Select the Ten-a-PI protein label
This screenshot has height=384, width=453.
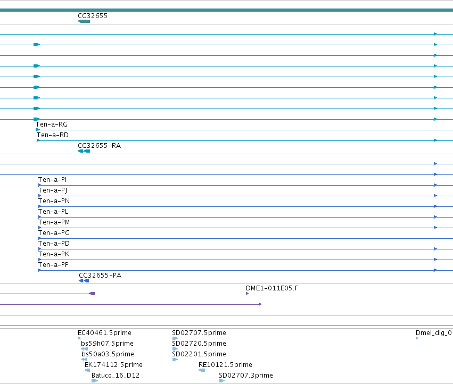click(52, 180)
